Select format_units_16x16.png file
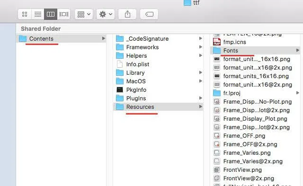 point(255,76)
